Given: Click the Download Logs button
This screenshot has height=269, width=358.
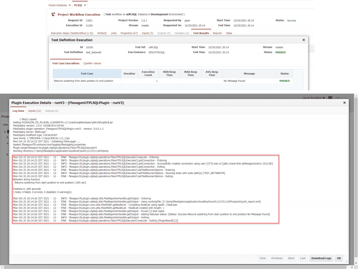Looking at the screenshot, I should [321, 258].
